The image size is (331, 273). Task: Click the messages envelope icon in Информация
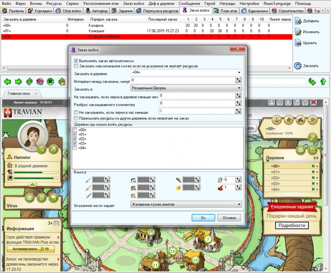(56, 223)
